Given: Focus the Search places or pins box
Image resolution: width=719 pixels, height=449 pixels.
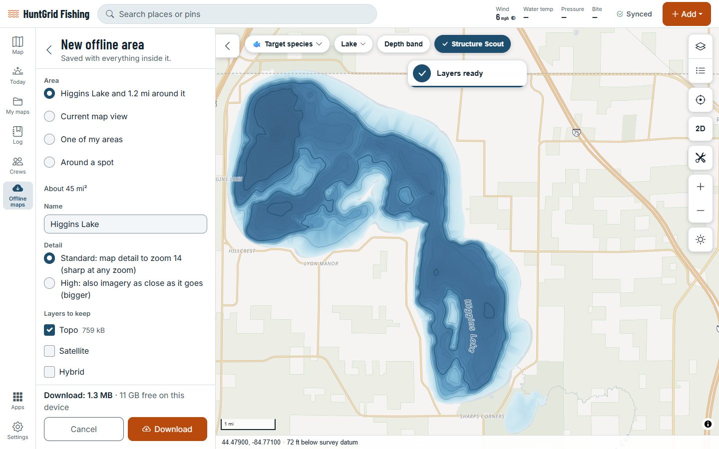Looking at the screenshot, I should [x=237, y=14].
